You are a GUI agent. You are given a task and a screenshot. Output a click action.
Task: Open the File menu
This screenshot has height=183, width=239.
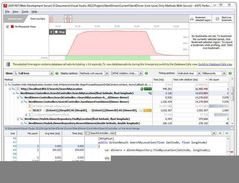(7, 11)
